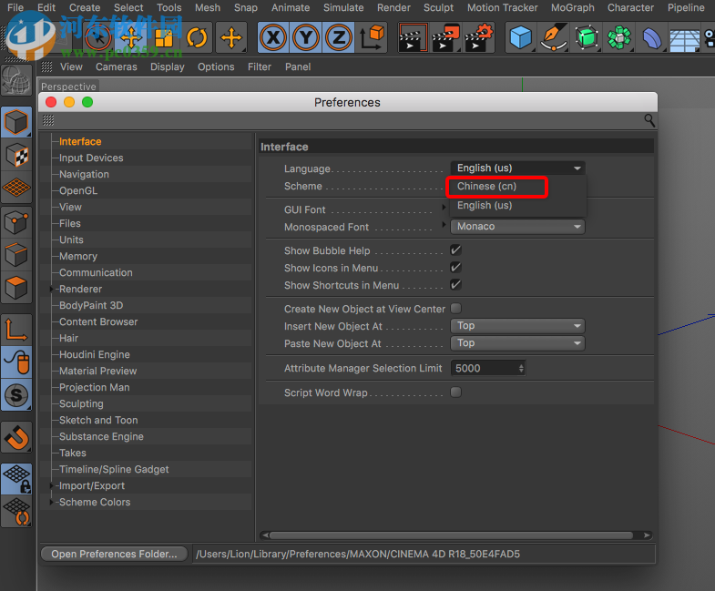Click the Subdivision Surface generator icon
Screen dimensions: 715x591
tap(587, 37)
